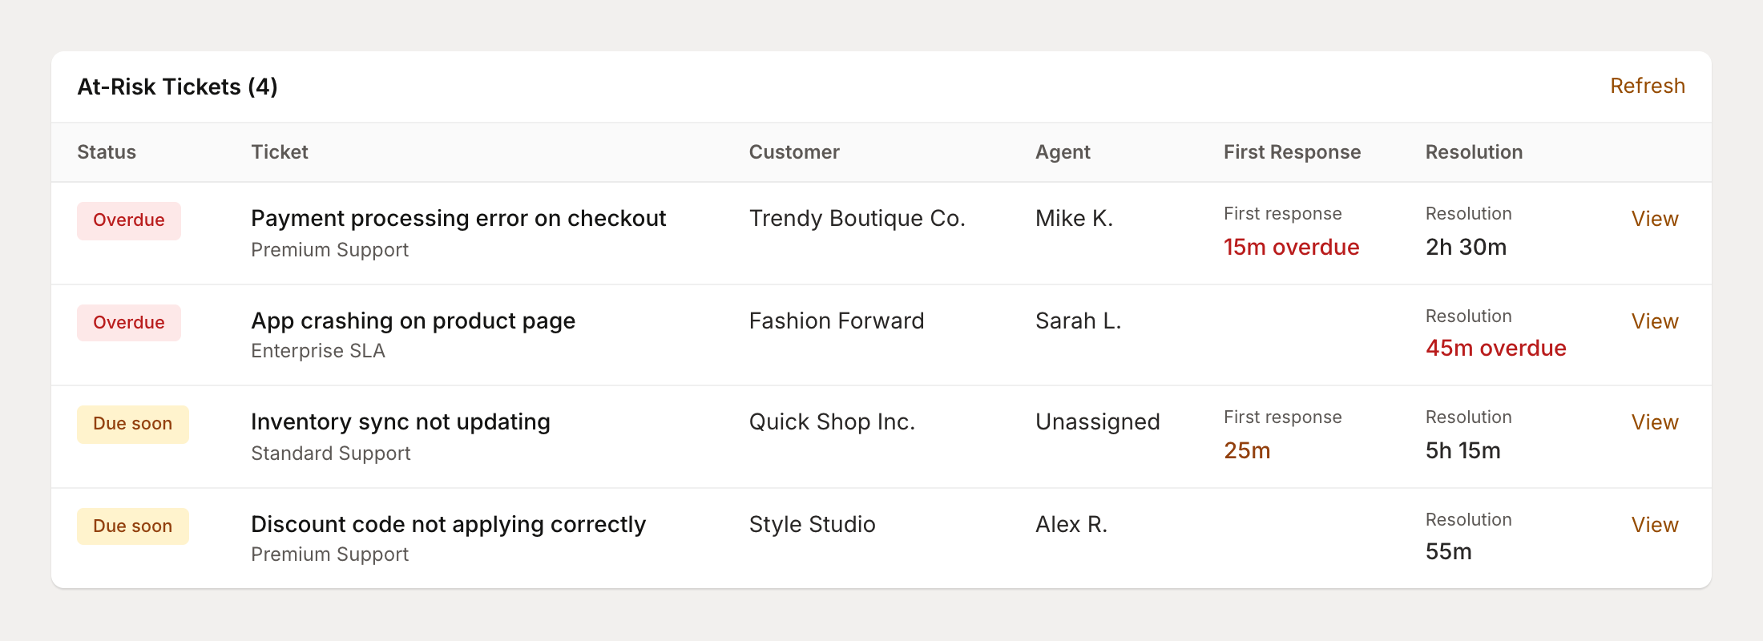Screen dimensions: 1763x641
Task: Click the '45m overdue' resolution time
Action: click(x=1495, y=349)
